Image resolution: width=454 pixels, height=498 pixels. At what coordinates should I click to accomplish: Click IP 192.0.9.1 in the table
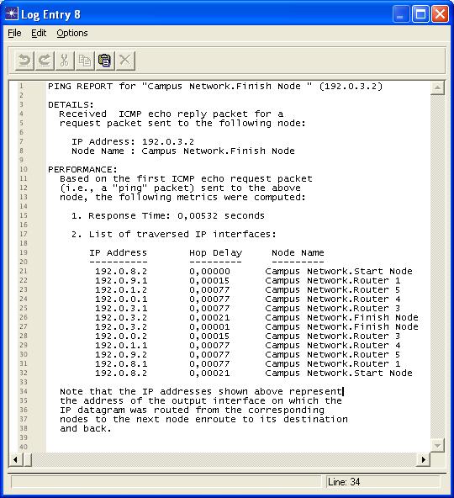click(121, 280)
